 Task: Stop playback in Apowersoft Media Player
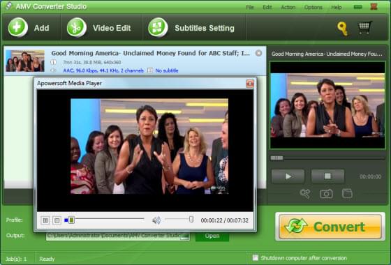pos(57,220)
